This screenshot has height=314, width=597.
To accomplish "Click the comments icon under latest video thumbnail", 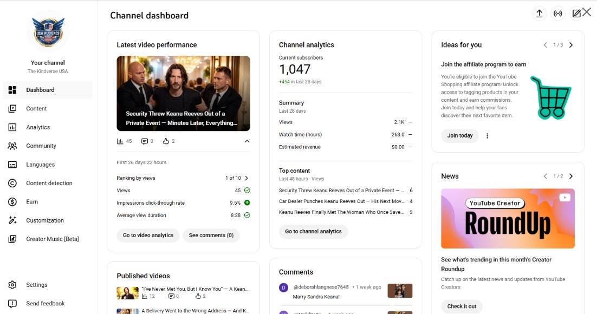I will click(144, 141).
